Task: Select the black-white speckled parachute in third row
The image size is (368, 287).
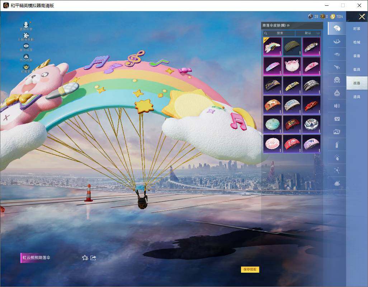Action: point(311,85)
